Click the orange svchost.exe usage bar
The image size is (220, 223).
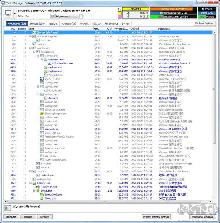point(173,9)
